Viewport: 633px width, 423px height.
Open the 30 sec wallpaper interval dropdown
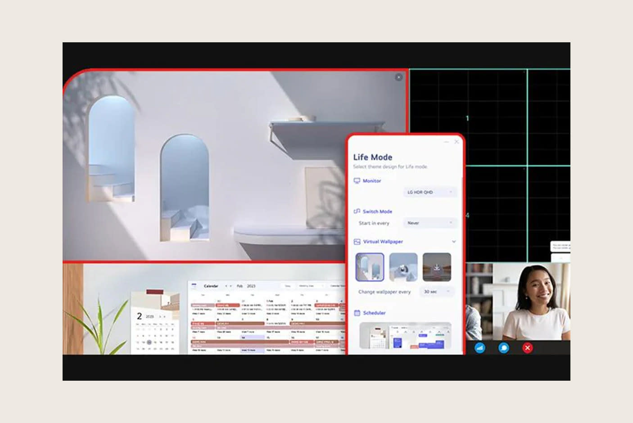pos(436,292)
